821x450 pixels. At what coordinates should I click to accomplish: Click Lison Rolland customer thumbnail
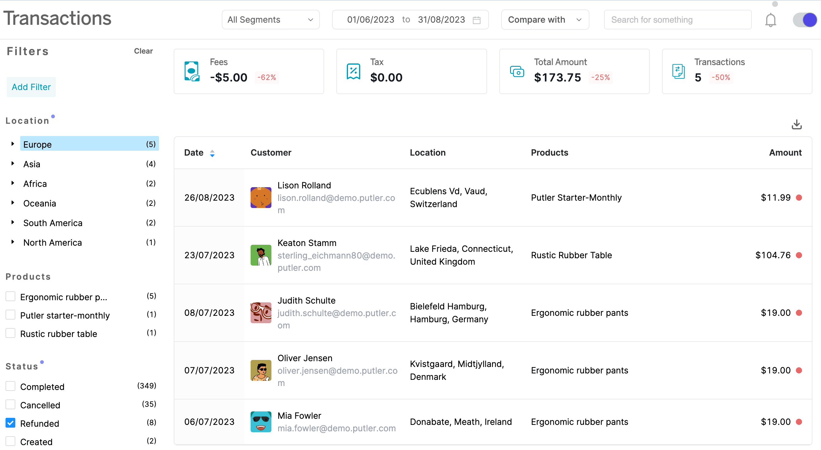[261, 198]
